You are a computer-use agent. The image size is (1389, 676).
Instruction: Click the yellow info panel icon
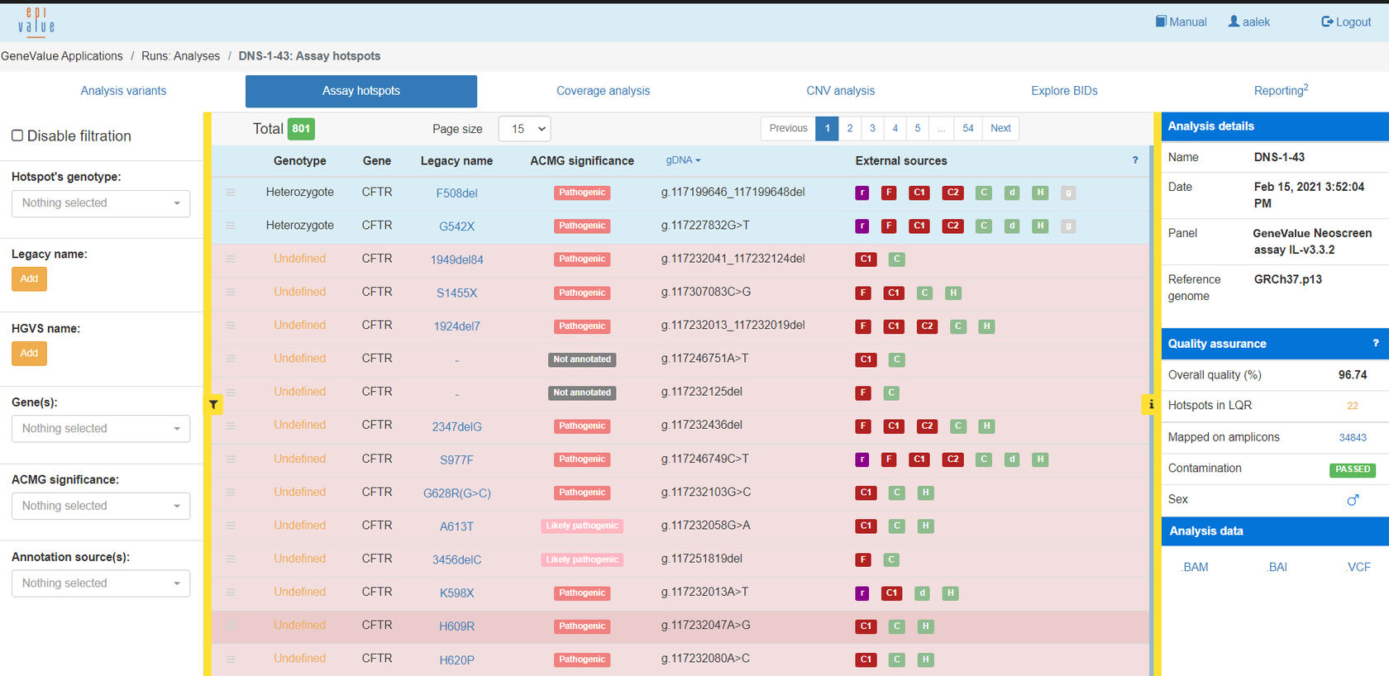[1150, 404]
